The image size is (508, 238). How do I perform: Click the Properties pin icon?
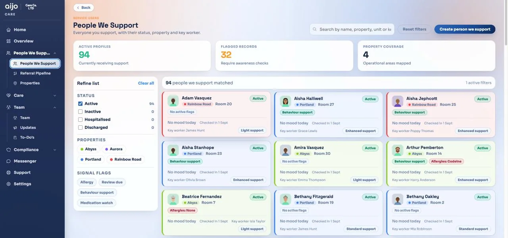click(x=15, y=83)
